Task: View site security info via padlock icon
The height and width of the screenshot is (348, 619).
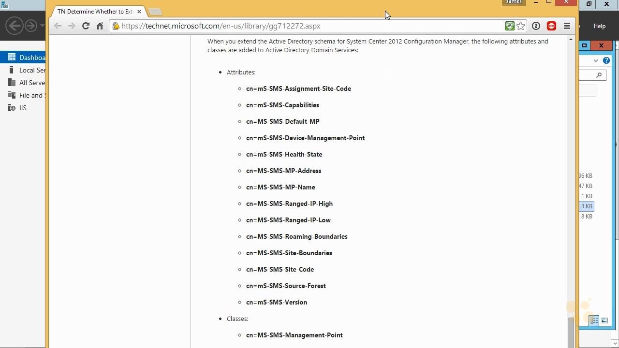Action: click(116, 26)
